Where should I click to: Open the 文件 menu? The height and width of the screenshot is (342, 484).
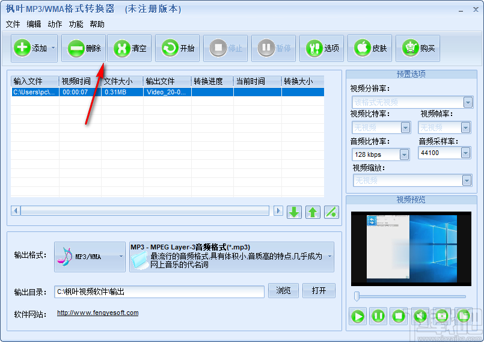[x=13, y=24]
